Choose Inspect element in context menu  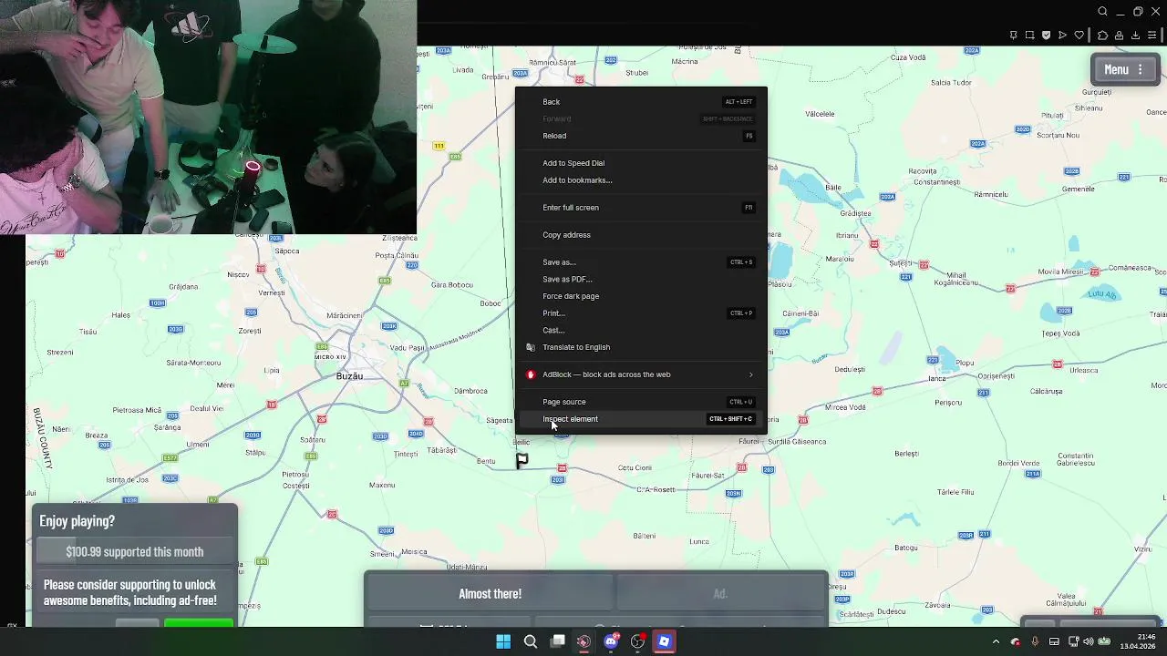(x=641, y=419)
